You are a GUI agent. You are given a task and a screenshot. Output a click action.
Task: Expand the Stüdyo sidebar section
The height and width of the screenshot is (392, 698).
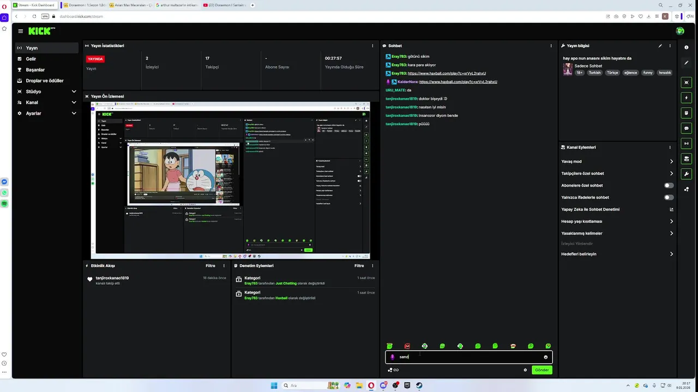pos(47,91)
